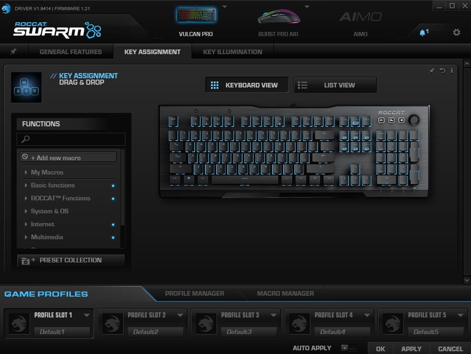Expand the Basic functions category
Image resolution: width=471 pixels, height=354 pixels.
click(x=53, y=185)
